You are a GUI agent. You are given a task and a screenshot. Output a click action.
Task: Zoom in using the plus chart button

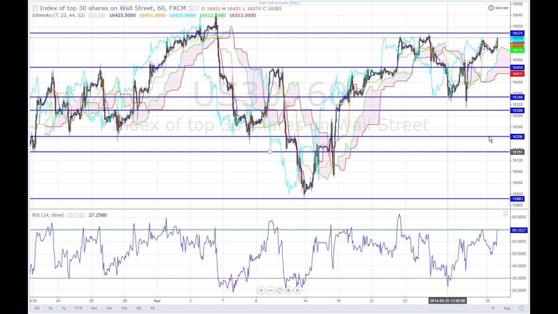tap(288, 290)
